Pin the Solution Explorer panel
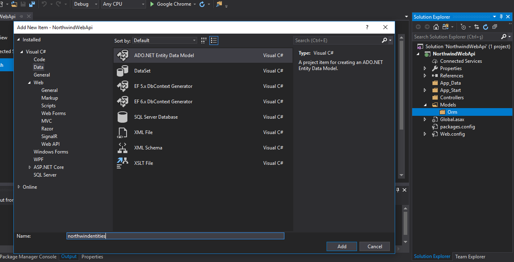 501,17
